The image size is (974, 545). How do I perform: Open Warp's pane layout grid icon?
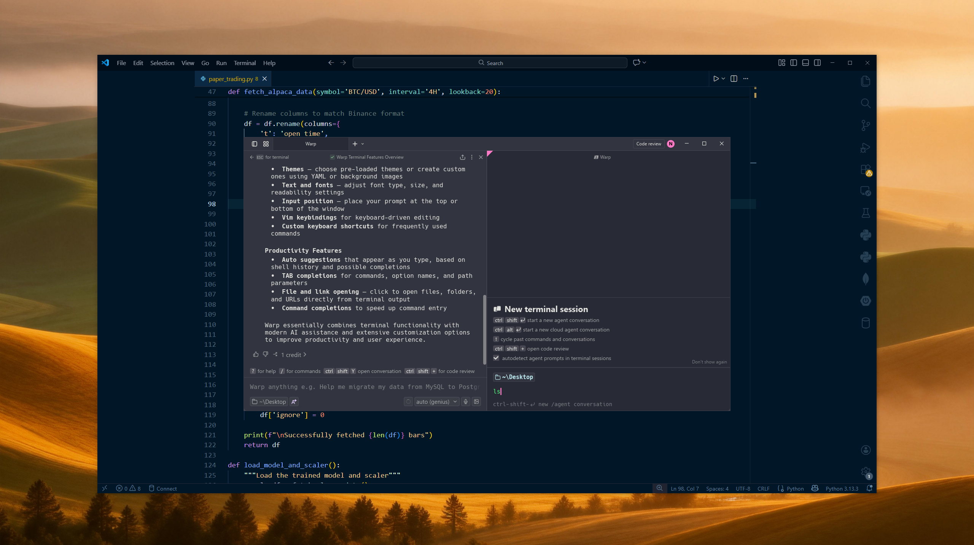[266, 144]
